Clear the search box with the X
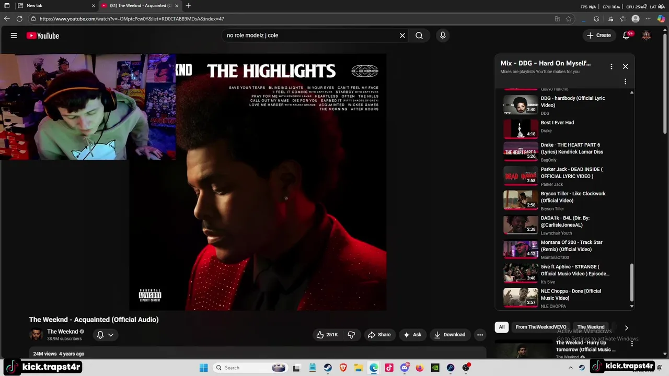The width and height of the screenshot is (669, 376). [402, 36]
